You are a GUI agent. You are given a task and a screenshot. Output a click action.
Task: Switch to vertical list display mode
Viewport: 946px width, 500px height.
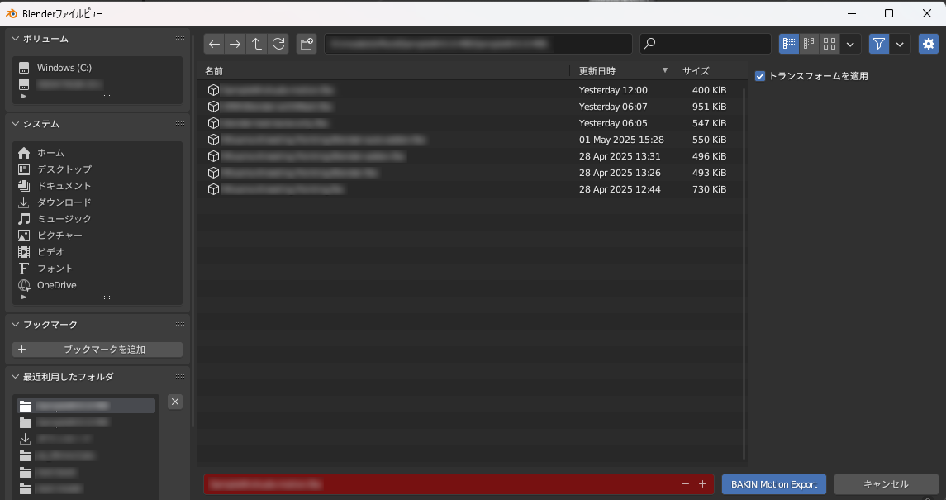789,44
